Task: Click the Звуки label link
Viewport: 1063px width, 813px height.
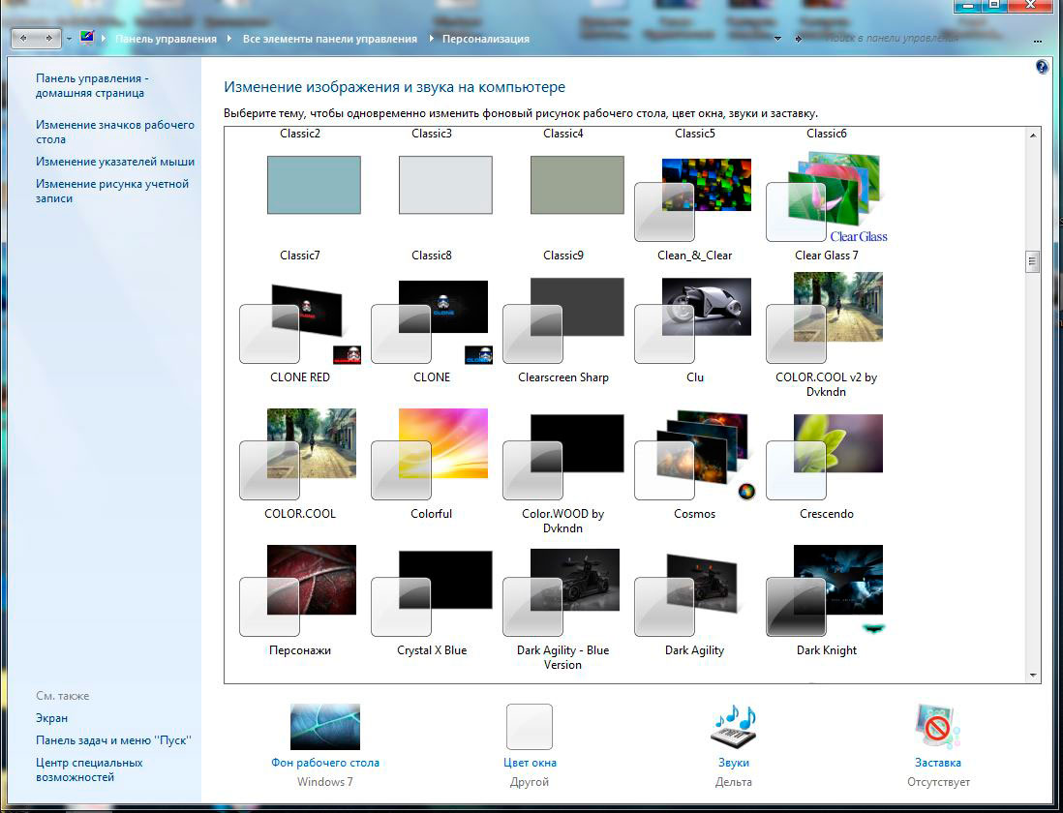Action: pos(734,763)
